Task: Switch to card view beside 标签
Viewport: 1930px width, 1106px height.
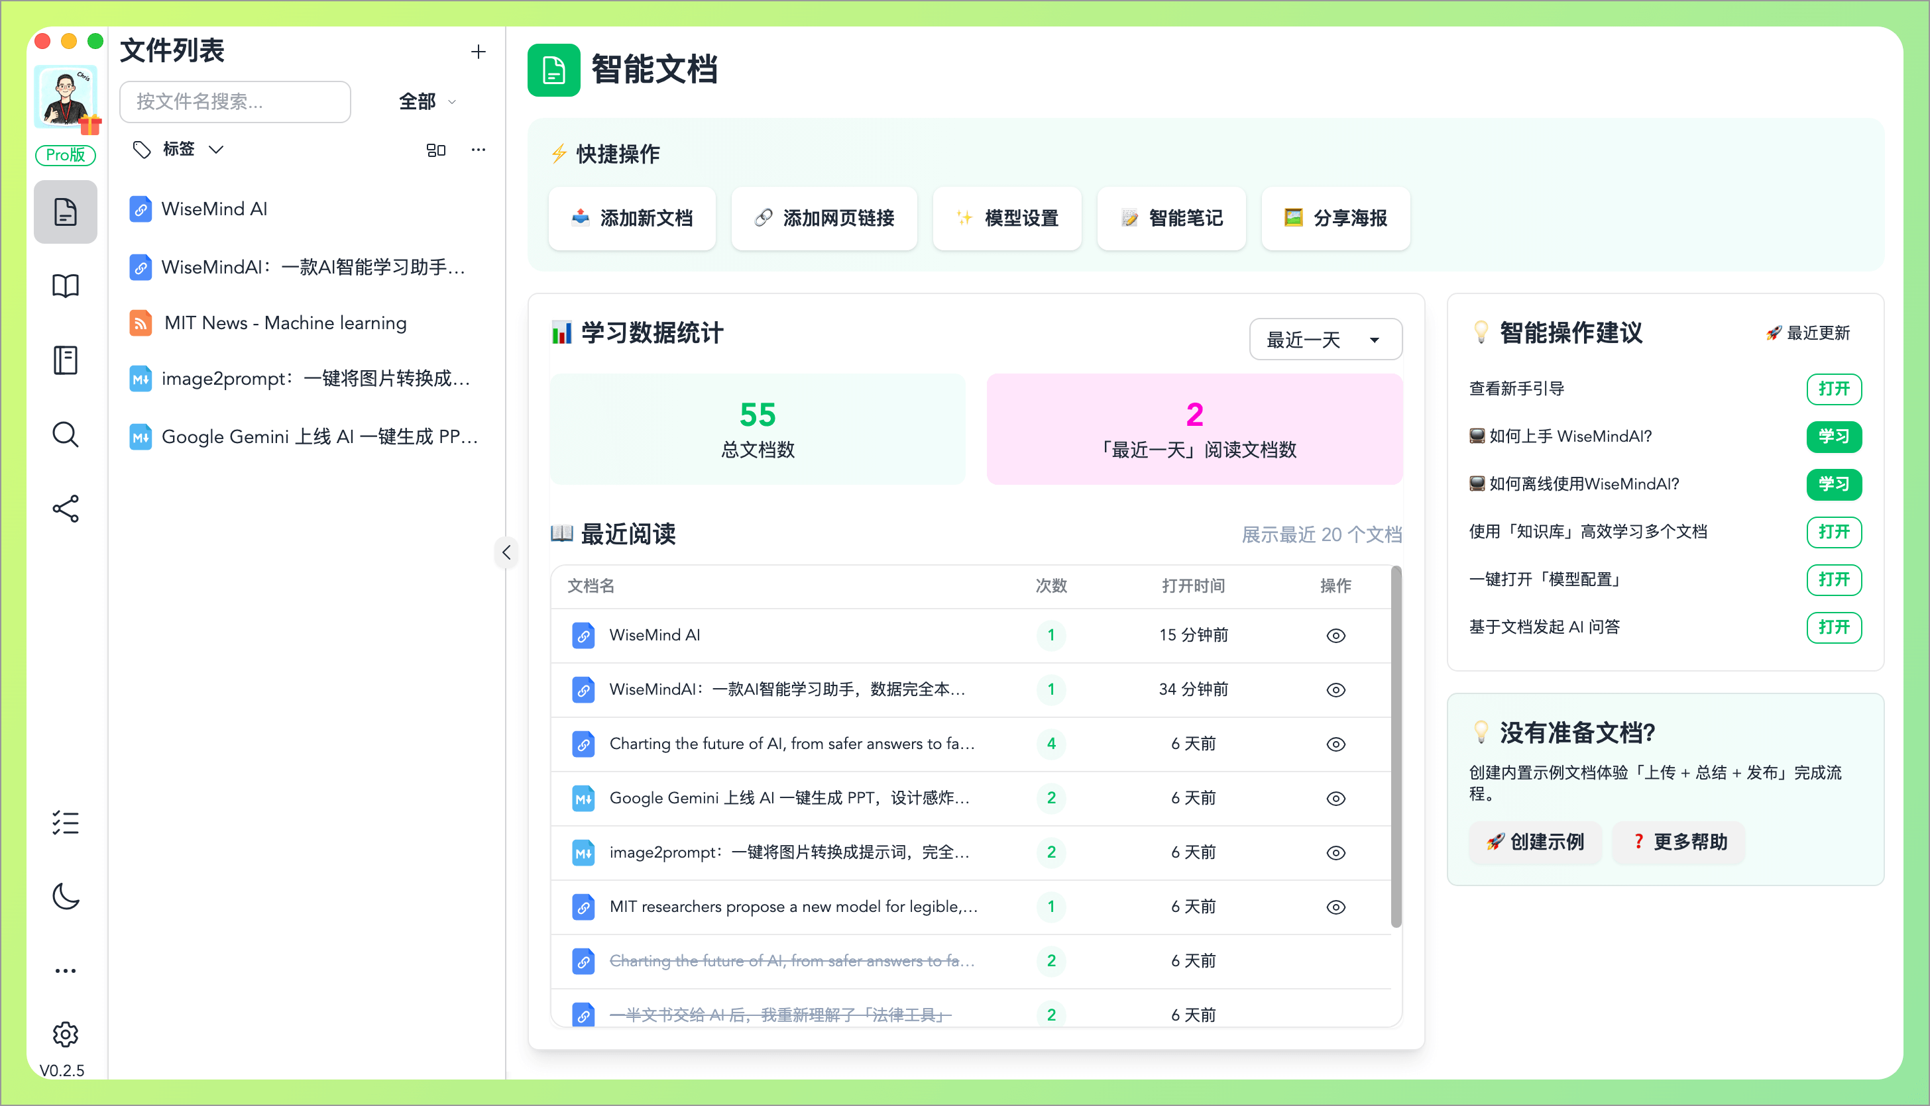Action: pyautogui.click(x=436, y=150)
